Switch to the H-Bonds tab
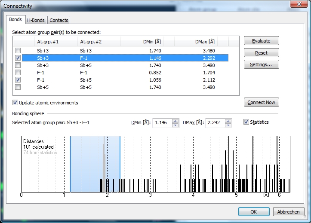This screenshot has height=223, width=311. click(x=36, y=20)
